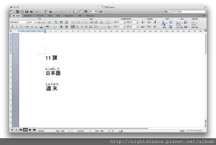The width and height of the screenshot is (216, 145).
Task: Toggle Bold formatting
Action: [12, 27]
